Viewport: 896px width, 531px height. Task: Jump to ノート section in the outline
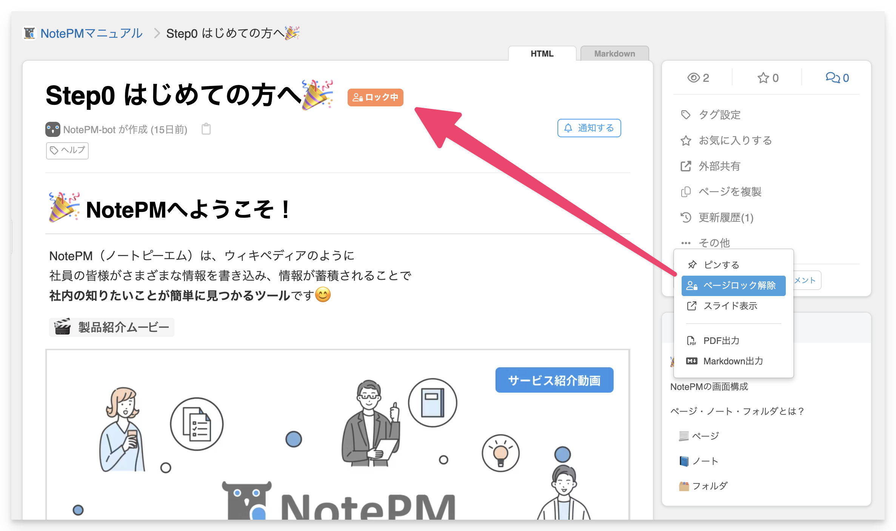(x=699, y=461)
